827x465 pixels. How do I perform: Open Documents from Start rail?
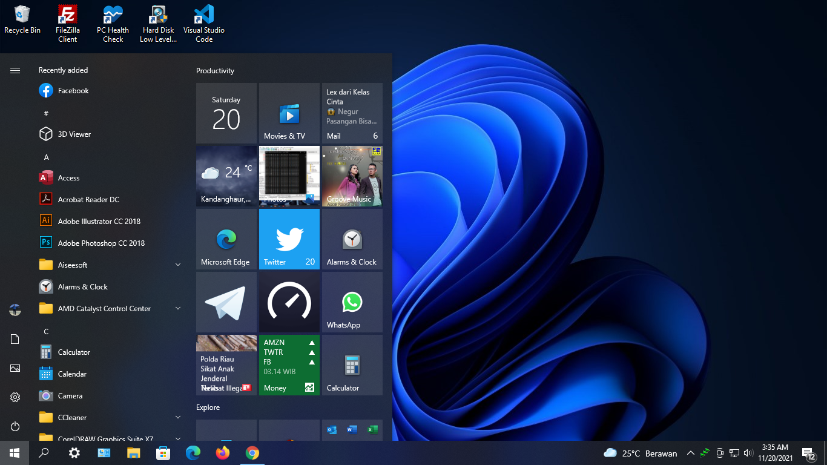pos(15,339)
